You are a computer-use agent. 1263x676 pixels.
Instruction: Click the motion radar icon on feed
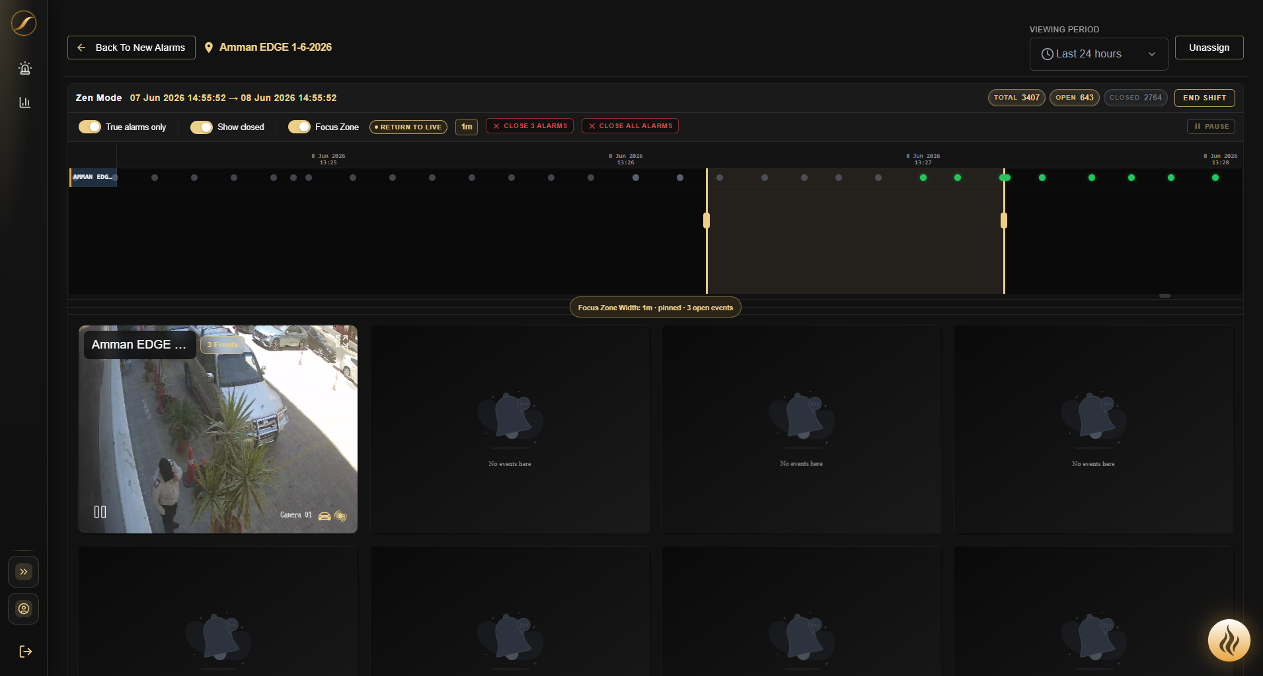click(340, 516)
